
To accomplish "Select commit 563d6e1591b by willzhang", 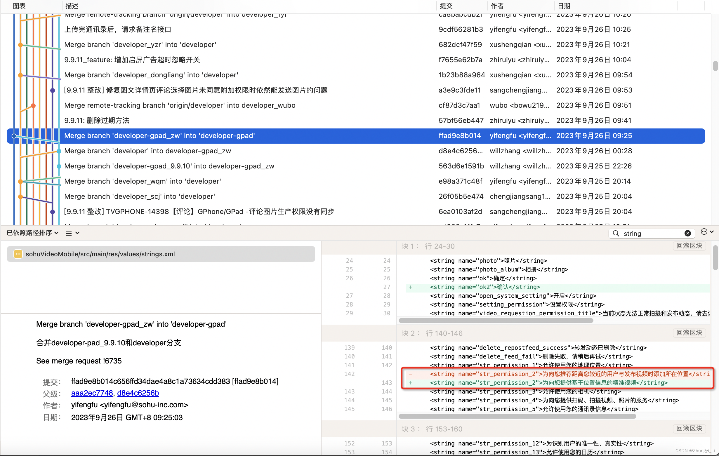I will [356, 166].
